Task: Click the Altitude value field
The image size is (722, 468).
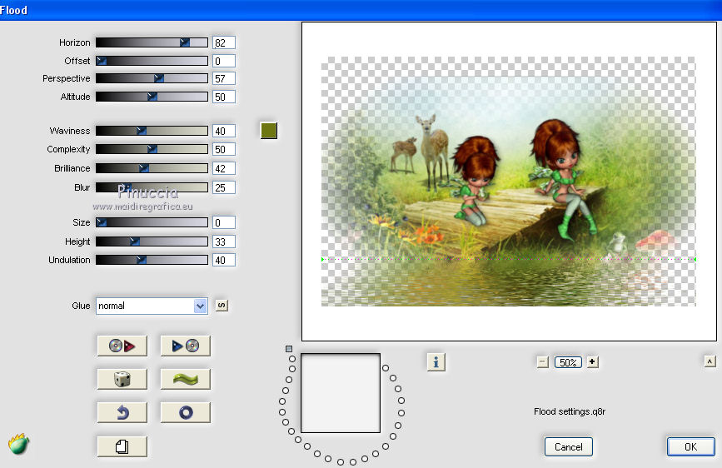Action: click(224, 97)
